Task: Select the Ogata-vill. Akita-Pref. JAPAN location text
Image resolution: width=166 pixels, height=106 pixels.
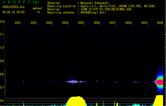Action: tap(118, 6)
